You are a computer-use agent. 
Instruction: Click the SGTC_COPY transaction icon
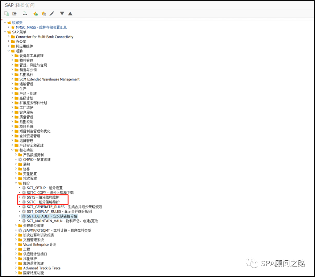pos(24,193)
